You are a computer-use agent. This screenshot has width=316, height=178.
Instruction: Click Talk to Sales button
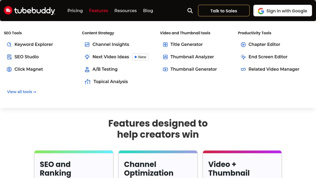224,11
